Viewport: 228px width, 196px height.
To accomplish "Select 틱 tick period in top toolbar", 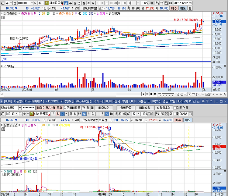I will 93,3.
